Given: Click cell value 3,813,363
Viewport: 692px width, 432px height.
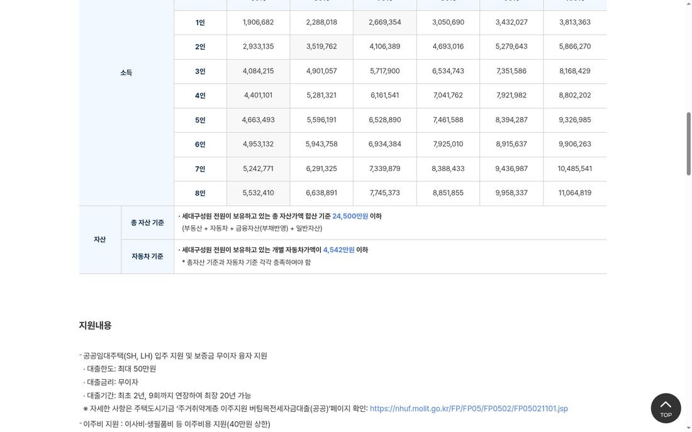Looking at the screenshot, I should [x=574, y=22].
